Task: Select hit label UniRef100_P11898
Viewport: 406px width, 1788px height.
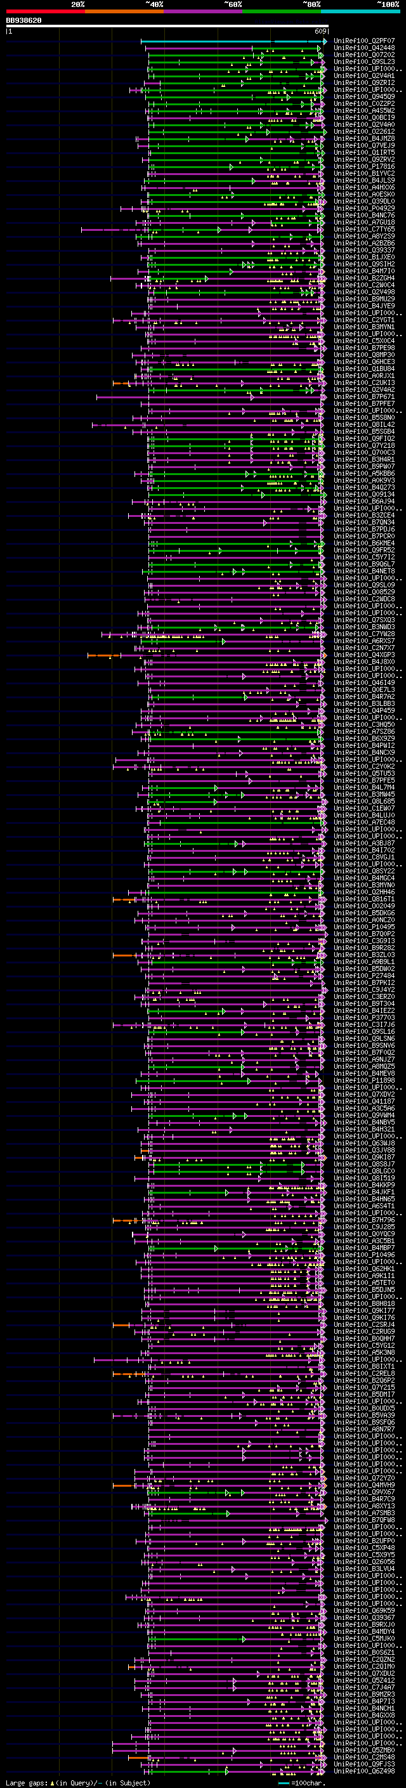Action: coord(363,1081)
